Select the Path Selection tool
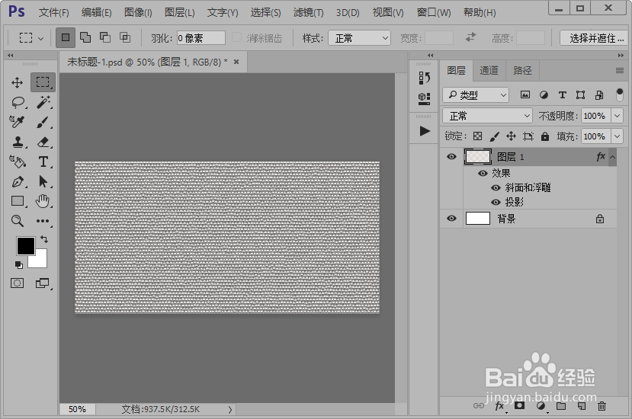This screenshot has width=632, height=419. 43,182
